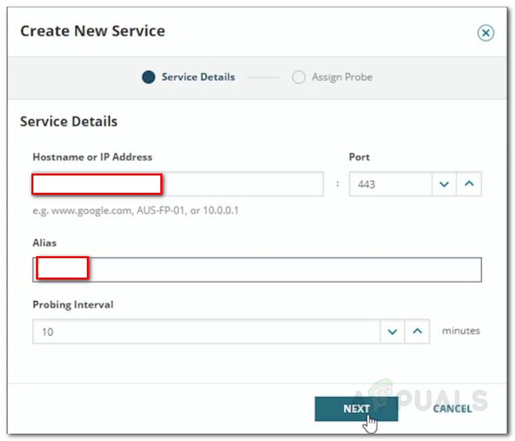Decrease the Port value with down chevron

[444, 184]
